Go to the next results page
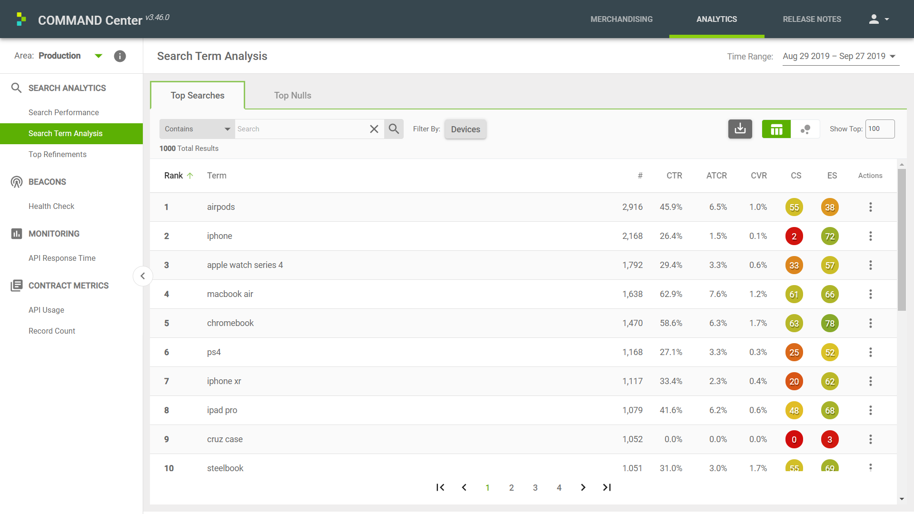This screenshot has height=514, width=914. tap(583, 487)
